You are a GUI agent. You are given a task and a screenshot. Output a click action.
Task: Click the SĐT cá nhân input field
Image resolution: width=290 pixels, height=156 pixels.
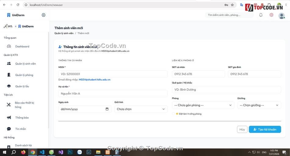(x=198, y=74)
